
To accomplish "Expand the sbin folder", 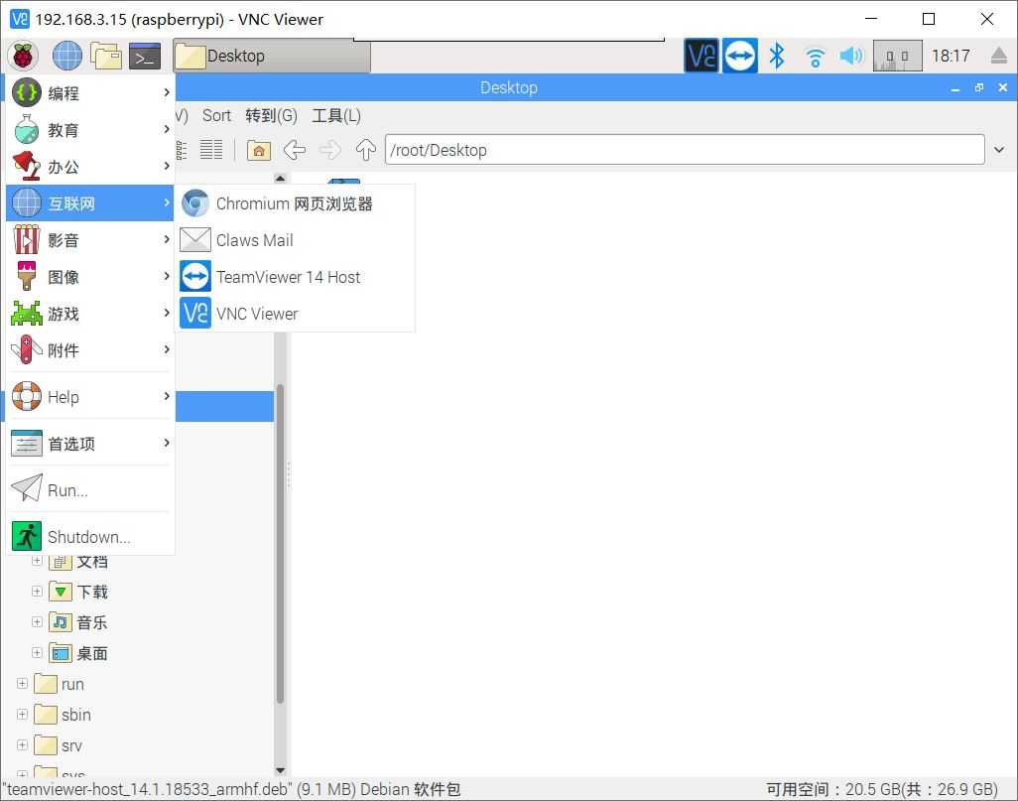I will tap(22, 714).
